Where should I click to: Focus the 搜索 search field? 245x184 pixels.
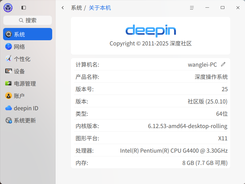click(x=28, y=20)
